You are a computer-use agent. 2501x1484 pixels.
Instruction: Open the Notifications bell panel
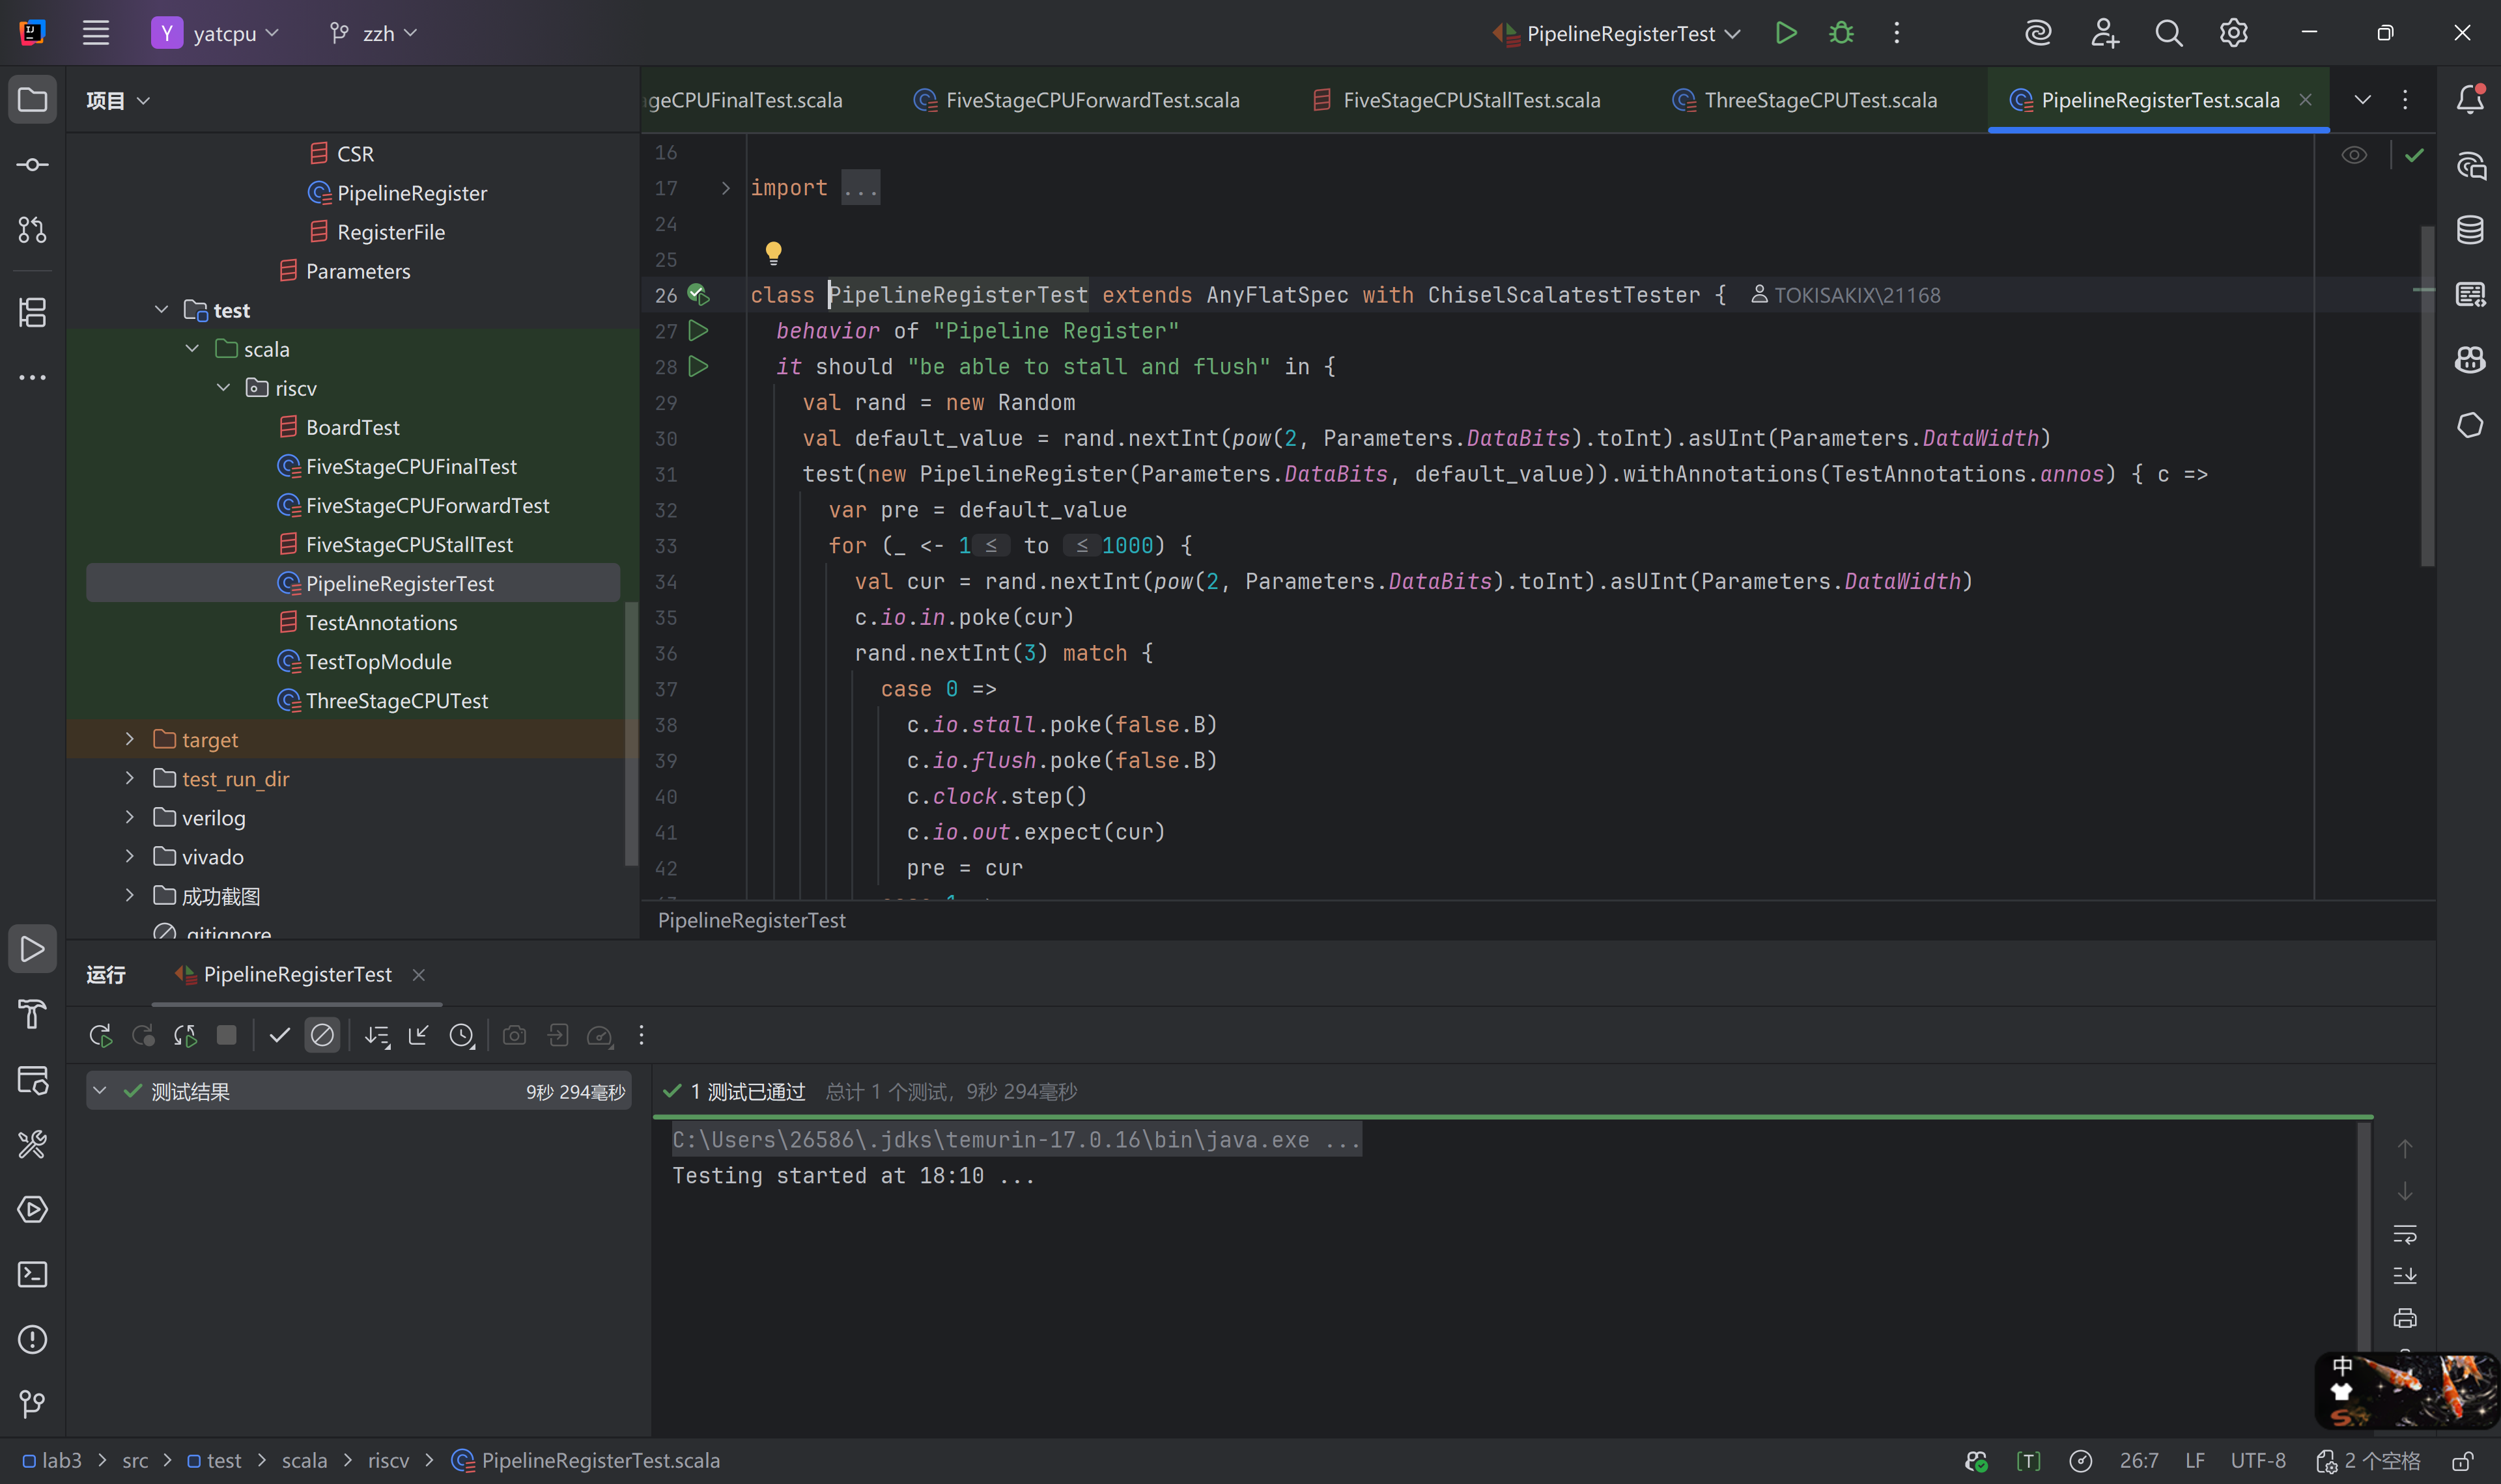(x=2470, y=99)
